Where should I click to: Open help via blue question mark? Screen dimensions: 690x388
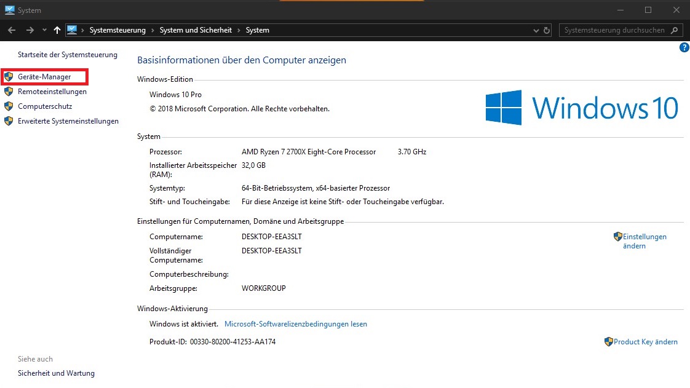coord(684,47)
